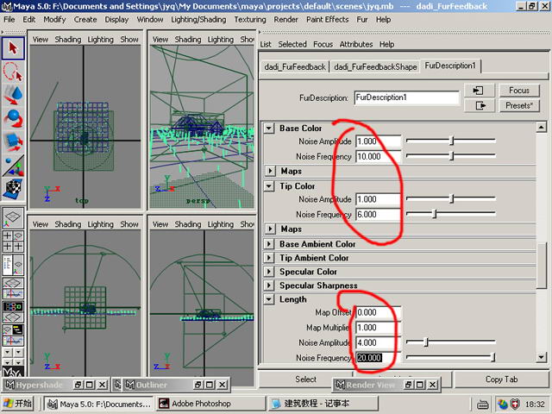Open the Presets button
Viewport: 552px width, 414px height.
click(519, 105)
